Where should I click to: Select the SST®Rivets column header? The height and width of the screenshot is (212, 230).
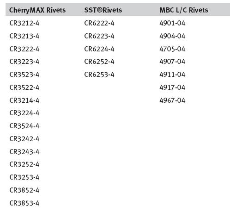pyautogui.click(x=103, y=10)
